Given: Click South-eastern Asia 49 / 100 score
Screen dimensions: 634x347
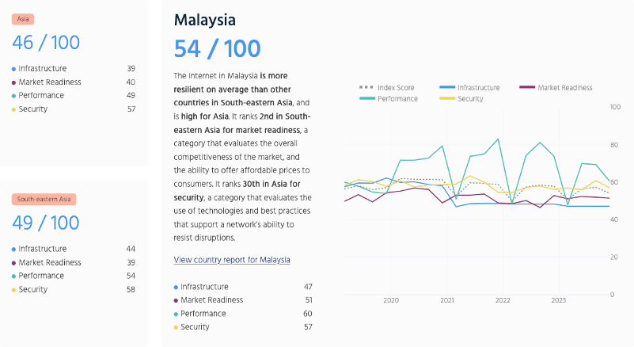Looking at the screenshot, I should [45, 223].
